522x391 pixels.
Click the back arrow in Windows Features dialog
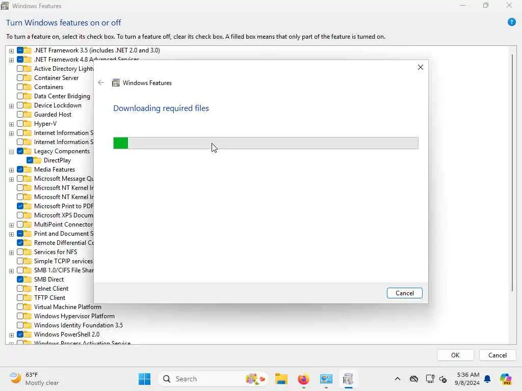pyautogui.click(x=101, y=82)
